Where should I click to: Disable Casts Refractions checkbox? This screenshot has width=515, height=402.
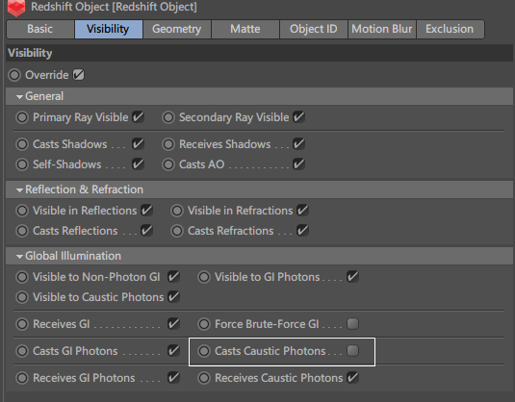pyautogui.click(x=302, y=231)
